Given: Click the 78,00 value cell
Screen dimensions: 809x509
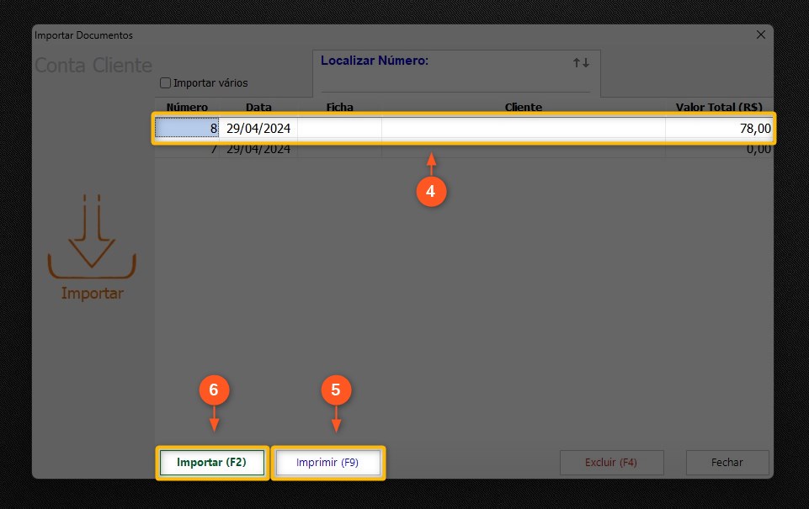Looking at the screenshot, I should click(x=718, y=129).
